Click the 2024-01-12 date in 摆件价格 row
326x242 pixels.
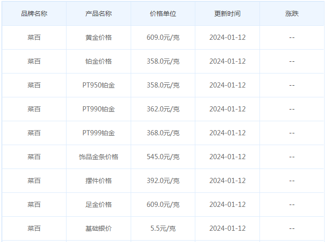(228, 181)
